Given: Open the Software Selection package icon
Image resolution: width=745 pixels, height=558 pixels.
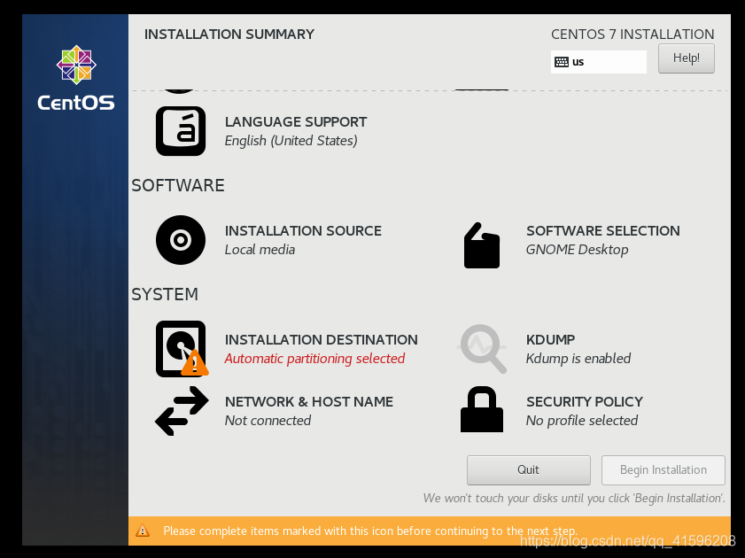Looking at the screenshot, I should 482,245.
